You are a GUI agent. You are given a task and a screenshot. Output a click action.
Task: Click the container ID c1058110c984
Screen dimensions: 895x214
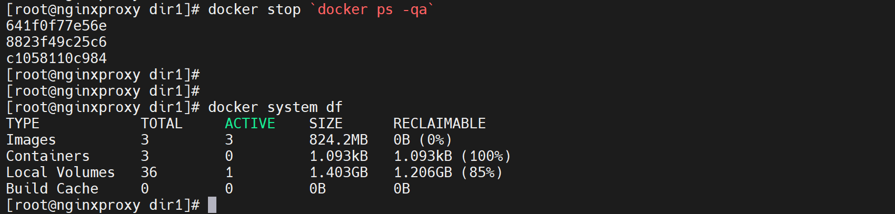[56, 58]
